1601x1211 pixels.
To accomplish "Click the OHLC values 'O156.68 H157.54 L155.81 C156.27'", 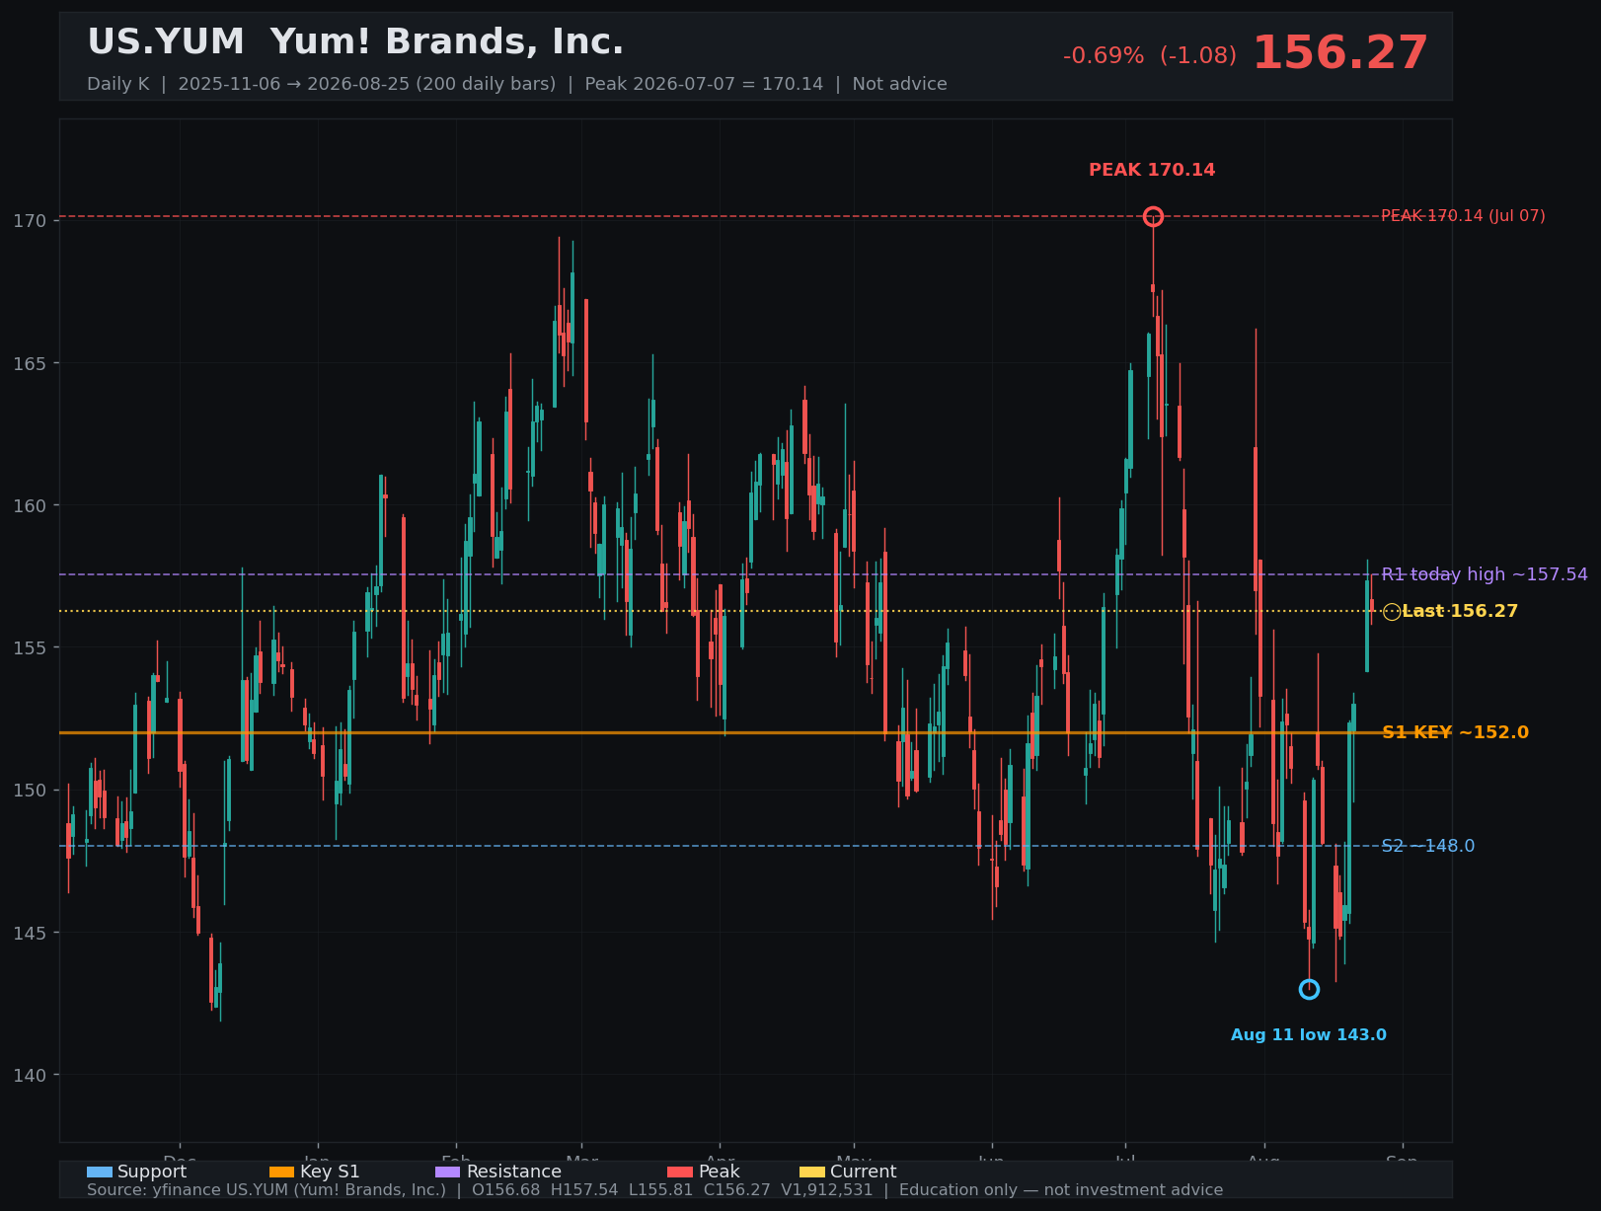I will tap(622, 1190).
